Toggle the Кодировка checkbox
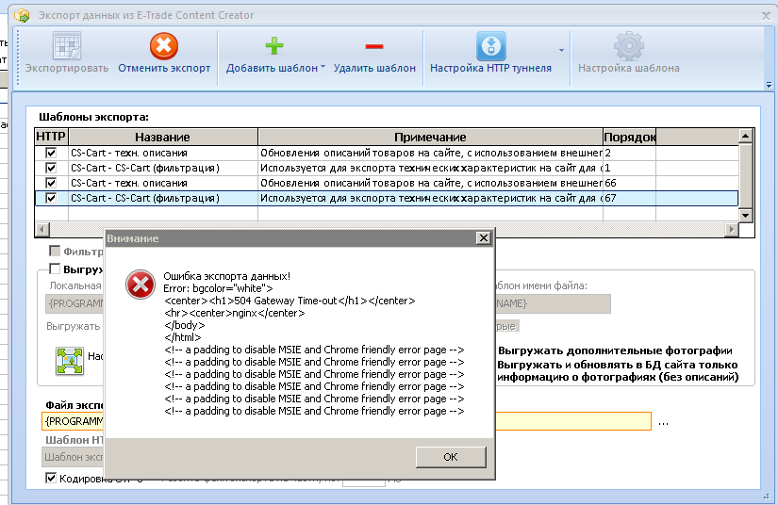 point(51,479)
